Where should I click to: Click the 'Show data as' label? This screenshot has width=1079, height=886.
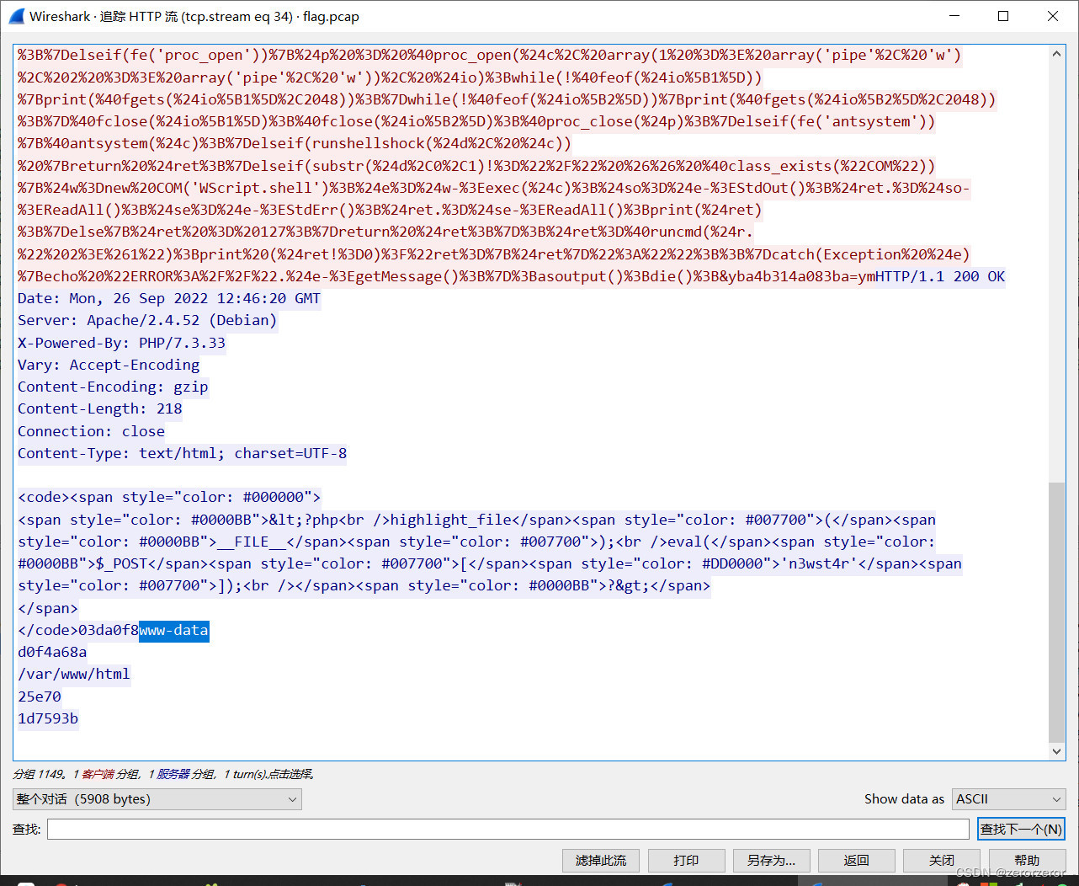coord(904,799)
